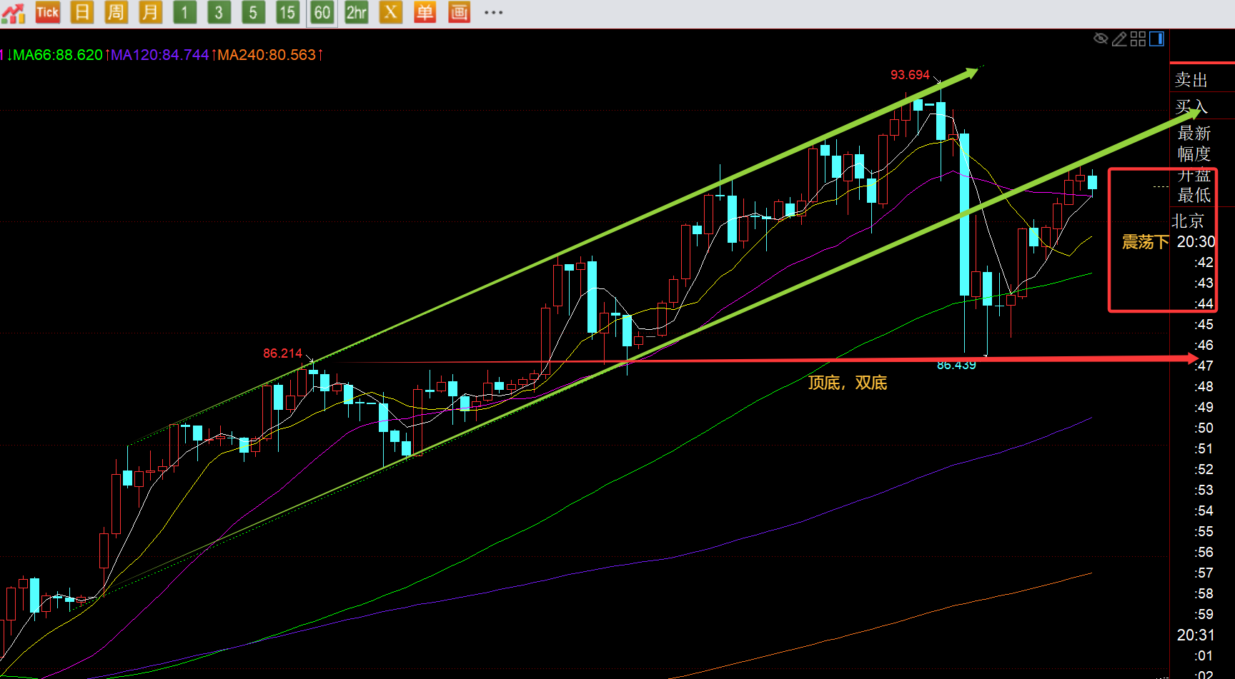Switch to Tick chart view
Viewport: 1235px width, 679px height.
pyautogui.click(x=47, y=12)
